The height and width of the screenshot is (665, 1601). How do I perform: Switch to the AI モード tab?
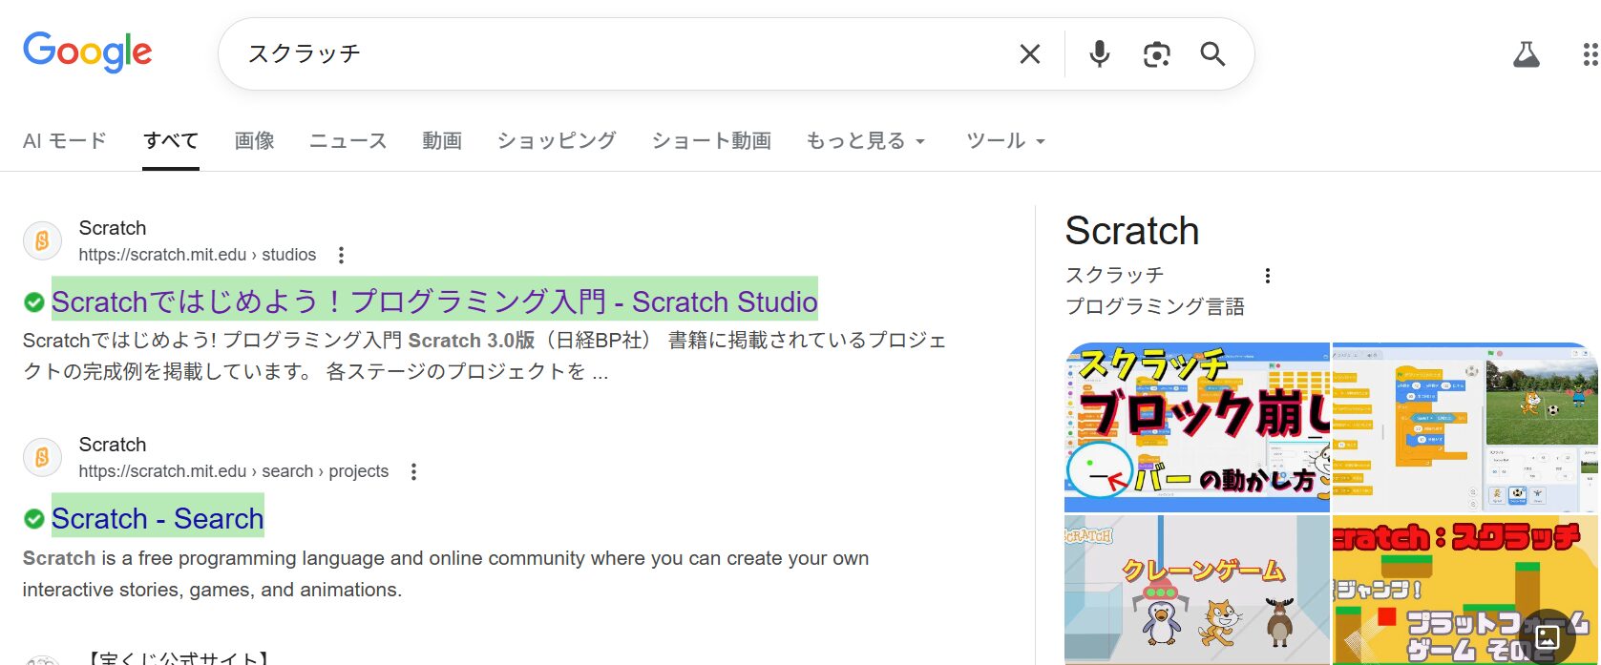pyautogui.click(x=65, y=141)
